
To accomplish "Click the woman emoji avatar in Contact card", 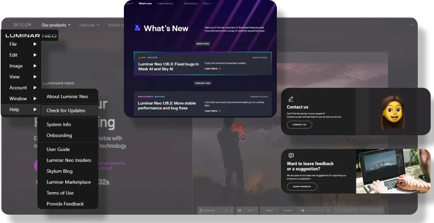I will click(x=393, y=112).
